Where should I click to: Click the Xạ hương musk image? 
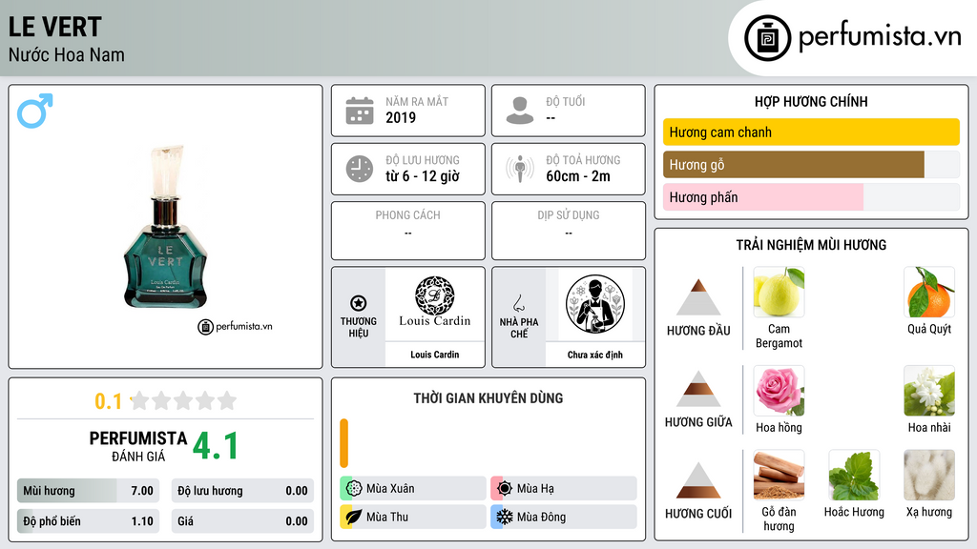(929, 476)
